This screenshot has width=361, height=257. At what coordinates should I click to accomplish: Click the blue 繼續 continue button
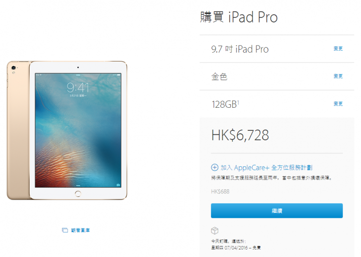click(277, 210)
